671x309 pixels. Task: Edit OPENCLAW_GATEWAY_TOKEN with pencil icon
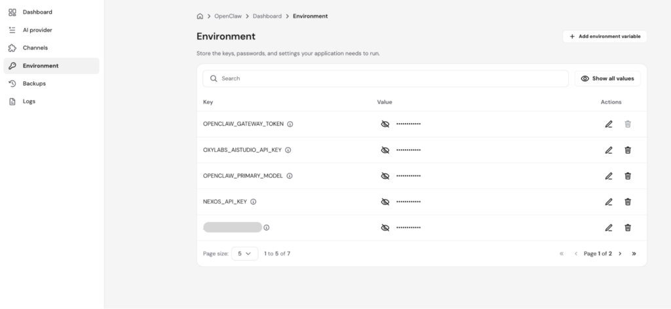[x=609, y=124]
